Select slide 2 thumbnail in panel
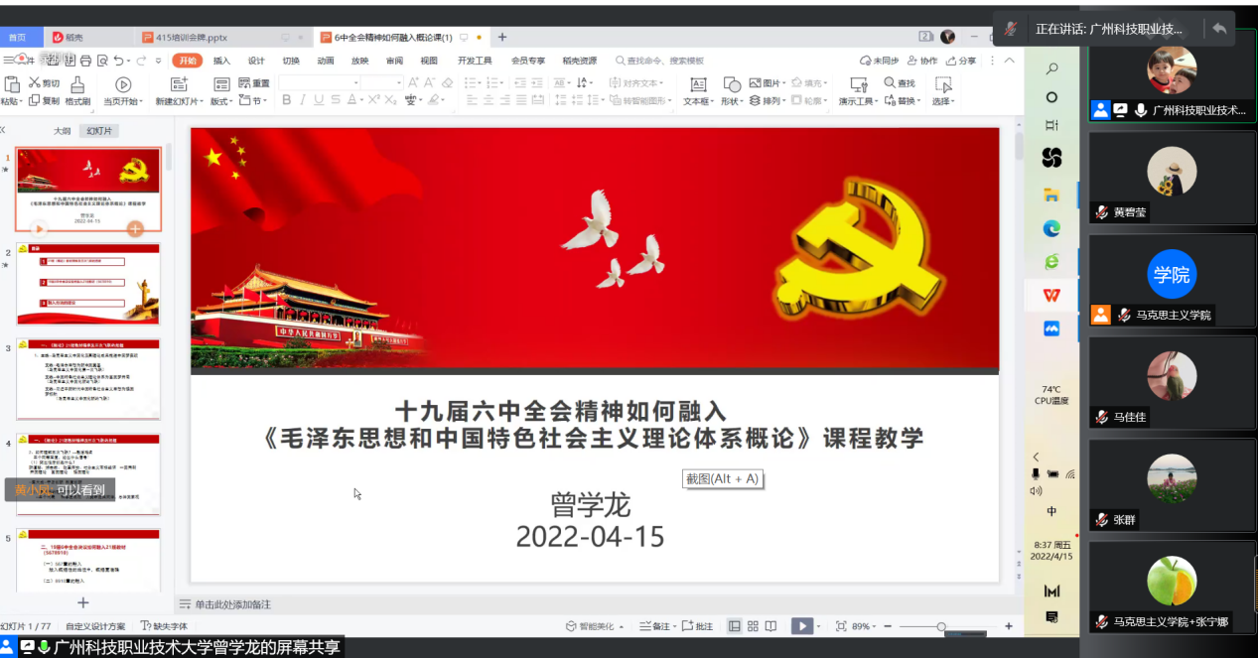Viewport: 1258px width, 658px height. coord(88,284)
